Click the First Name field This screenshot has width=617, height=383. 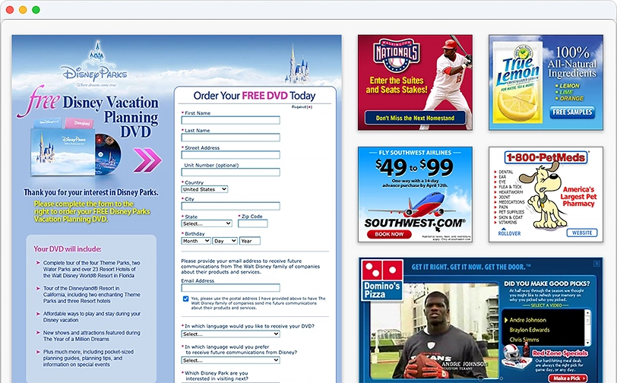(230, 120)
